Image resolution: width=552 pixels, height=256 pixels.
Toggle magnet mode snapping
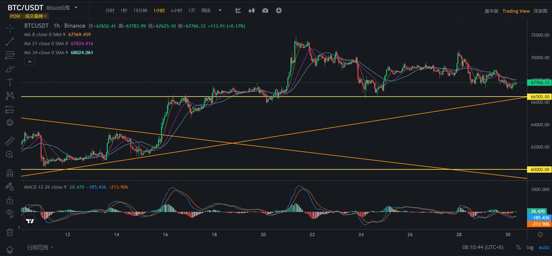click(x=10, y=173)
